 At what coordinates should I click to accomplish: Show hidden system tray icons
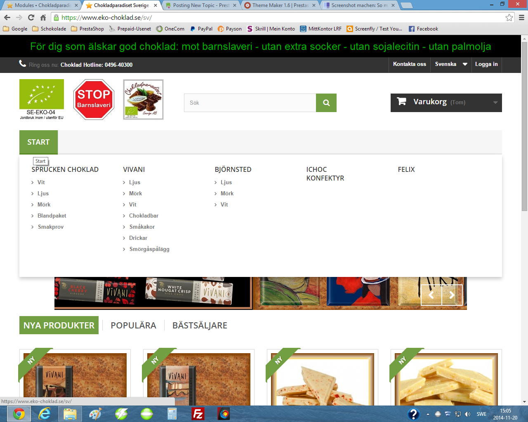pyautogui.click(x=428, y=414)
